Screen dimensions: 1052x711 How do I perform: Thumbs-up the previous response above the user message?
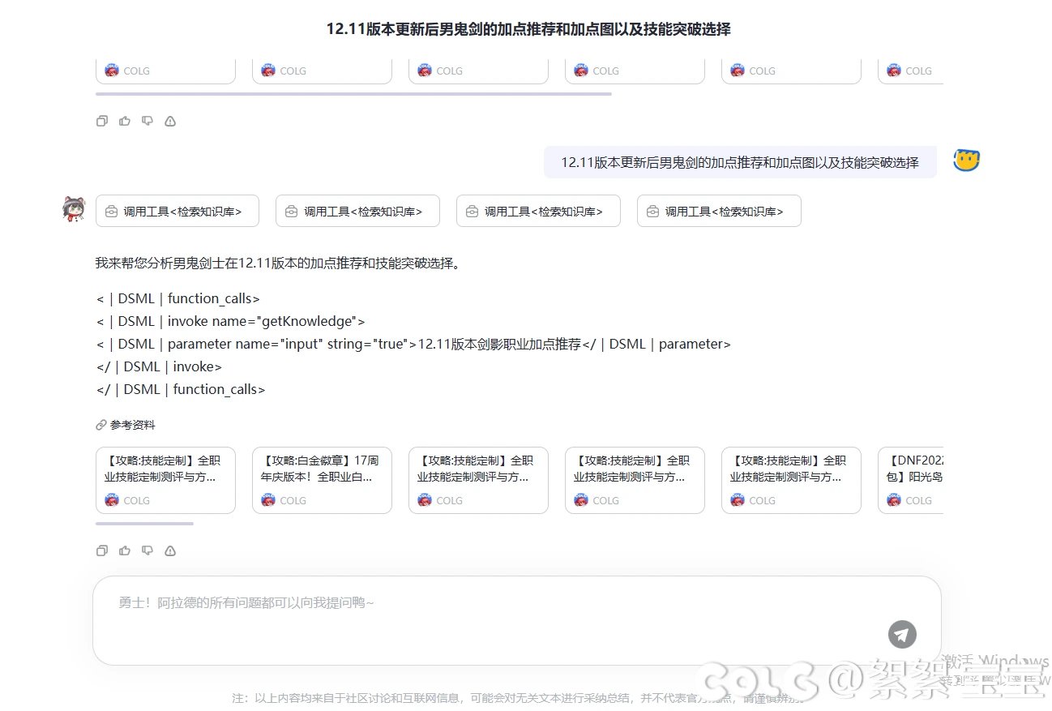pyautogui.click(x=124, y=121)
